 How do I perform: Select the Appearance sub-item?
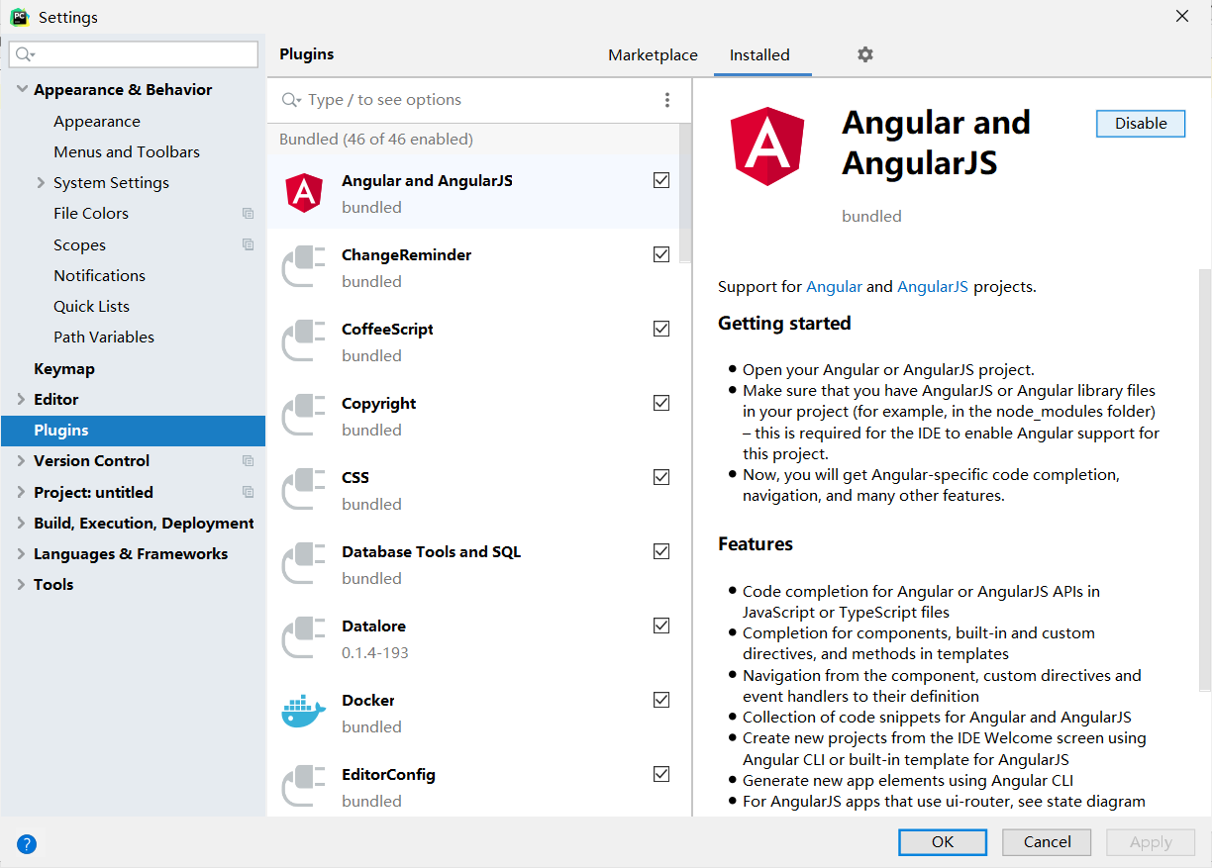[x=97, y=121]
